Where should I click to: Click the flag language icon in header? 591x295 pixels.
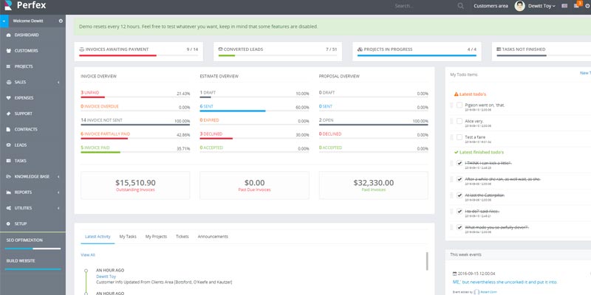tap(564, 6)
